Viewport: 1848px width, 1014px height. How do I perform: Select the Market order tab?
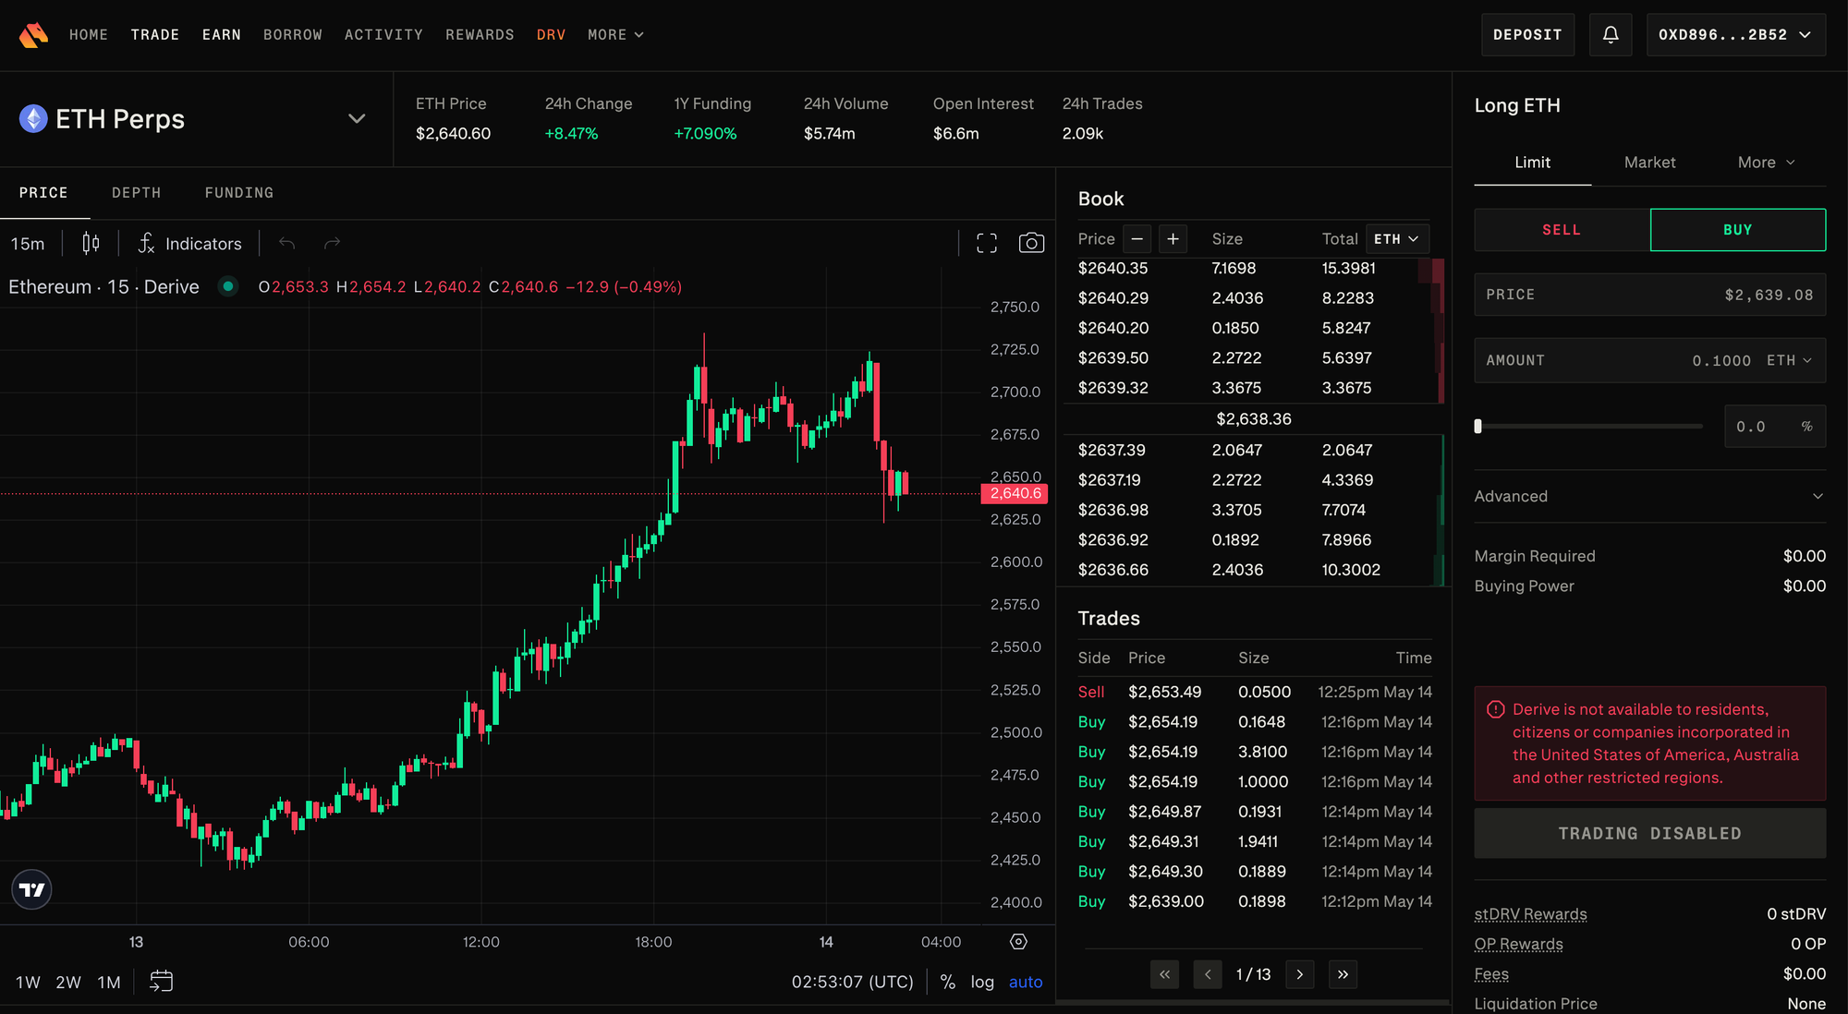[x=1649, y=162]
